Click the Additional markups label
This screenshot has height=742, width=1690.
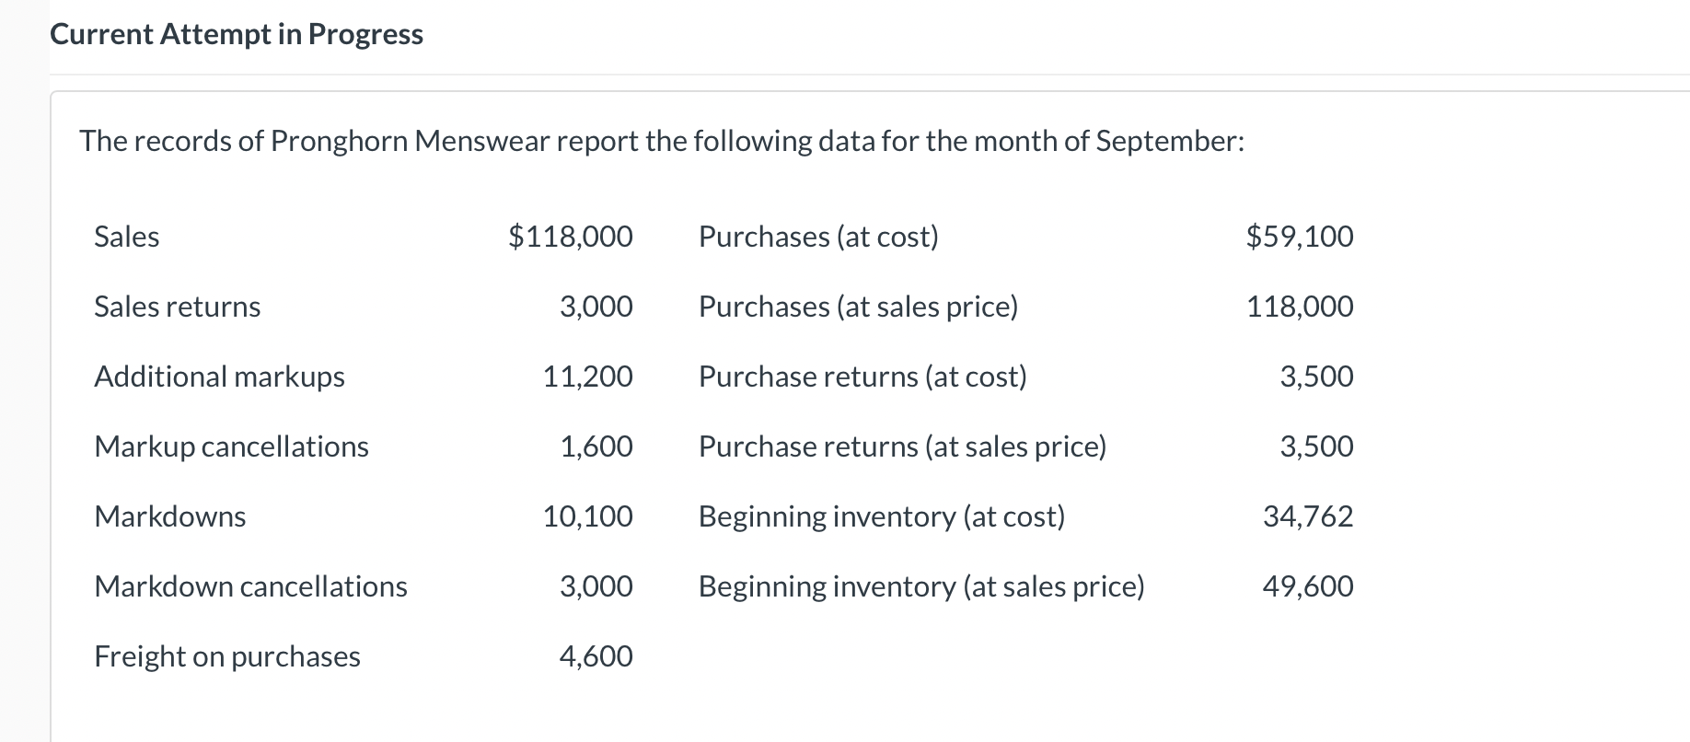[x=219, y=377]
